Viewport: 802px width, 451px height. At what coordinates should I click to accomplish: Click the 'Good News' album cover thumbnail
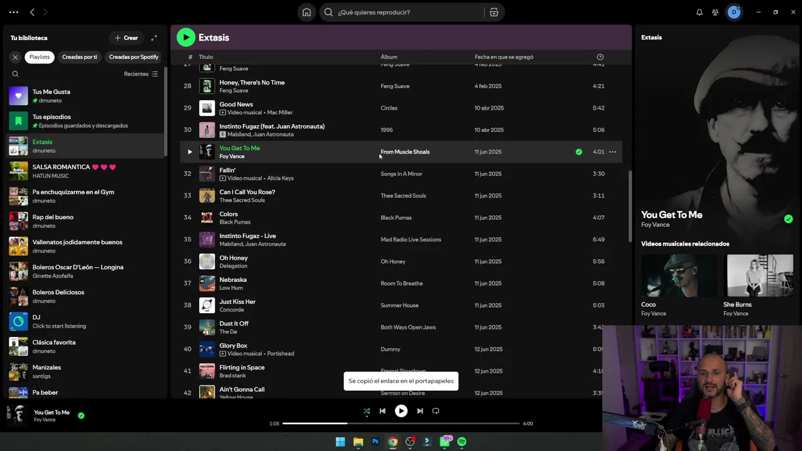pyautogui.click(x=207, y=108)
